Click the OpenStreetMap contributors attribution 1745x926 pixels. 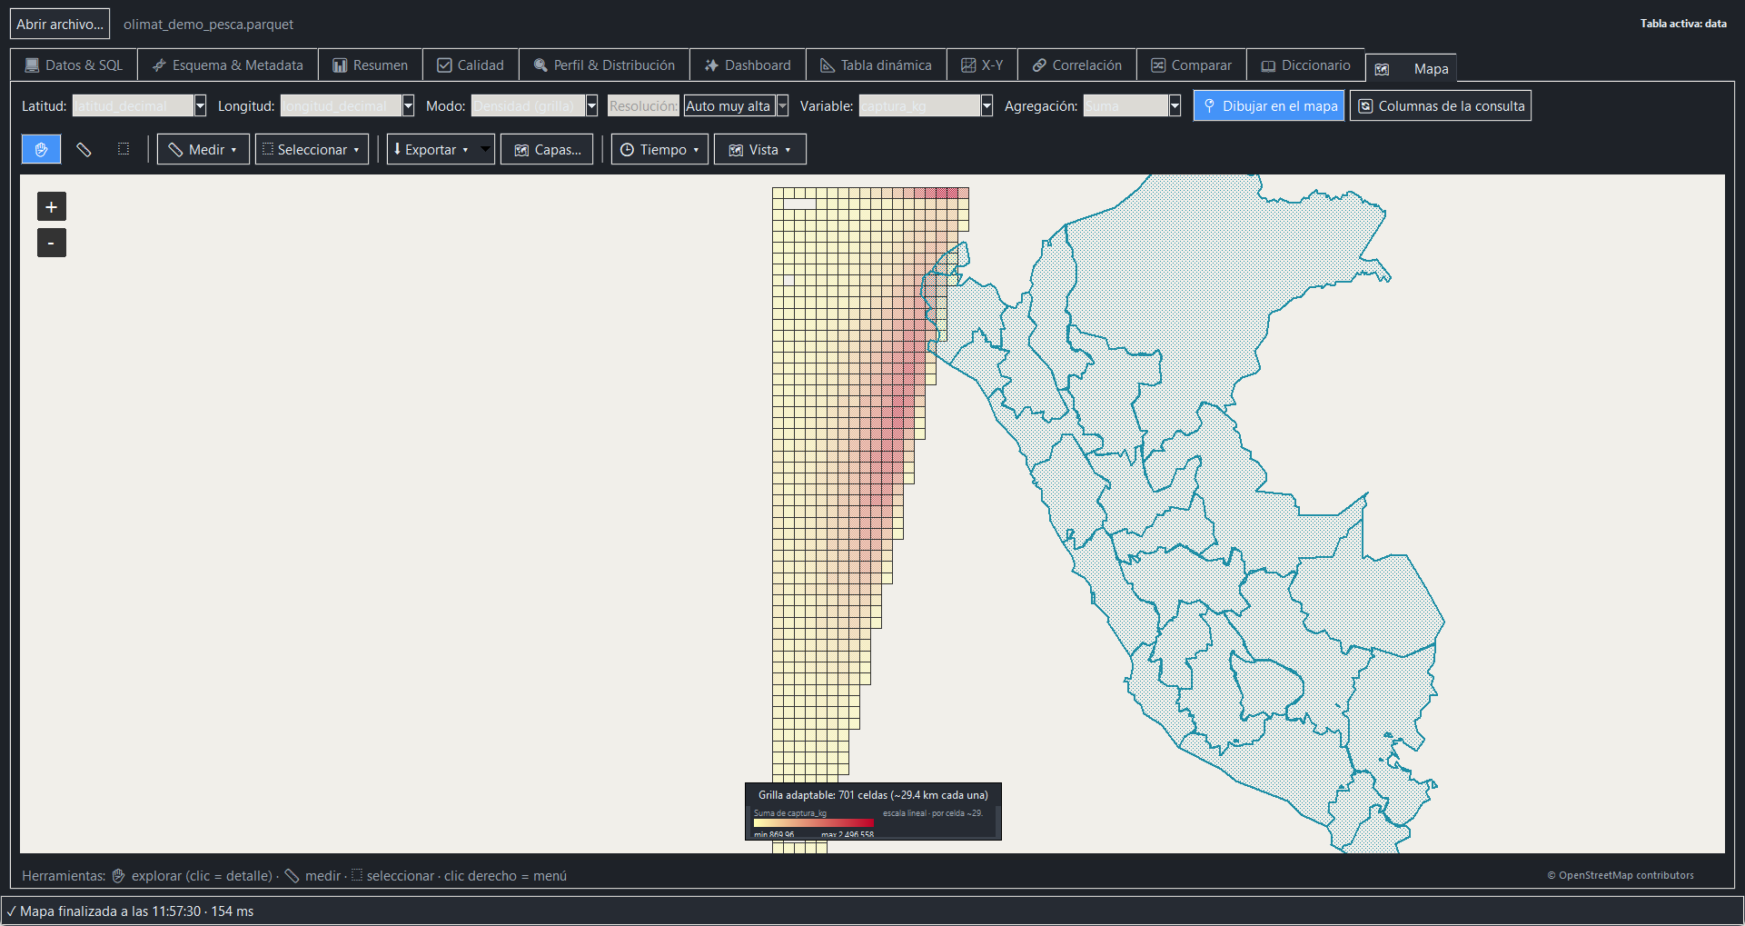(x=1621, y=875)
